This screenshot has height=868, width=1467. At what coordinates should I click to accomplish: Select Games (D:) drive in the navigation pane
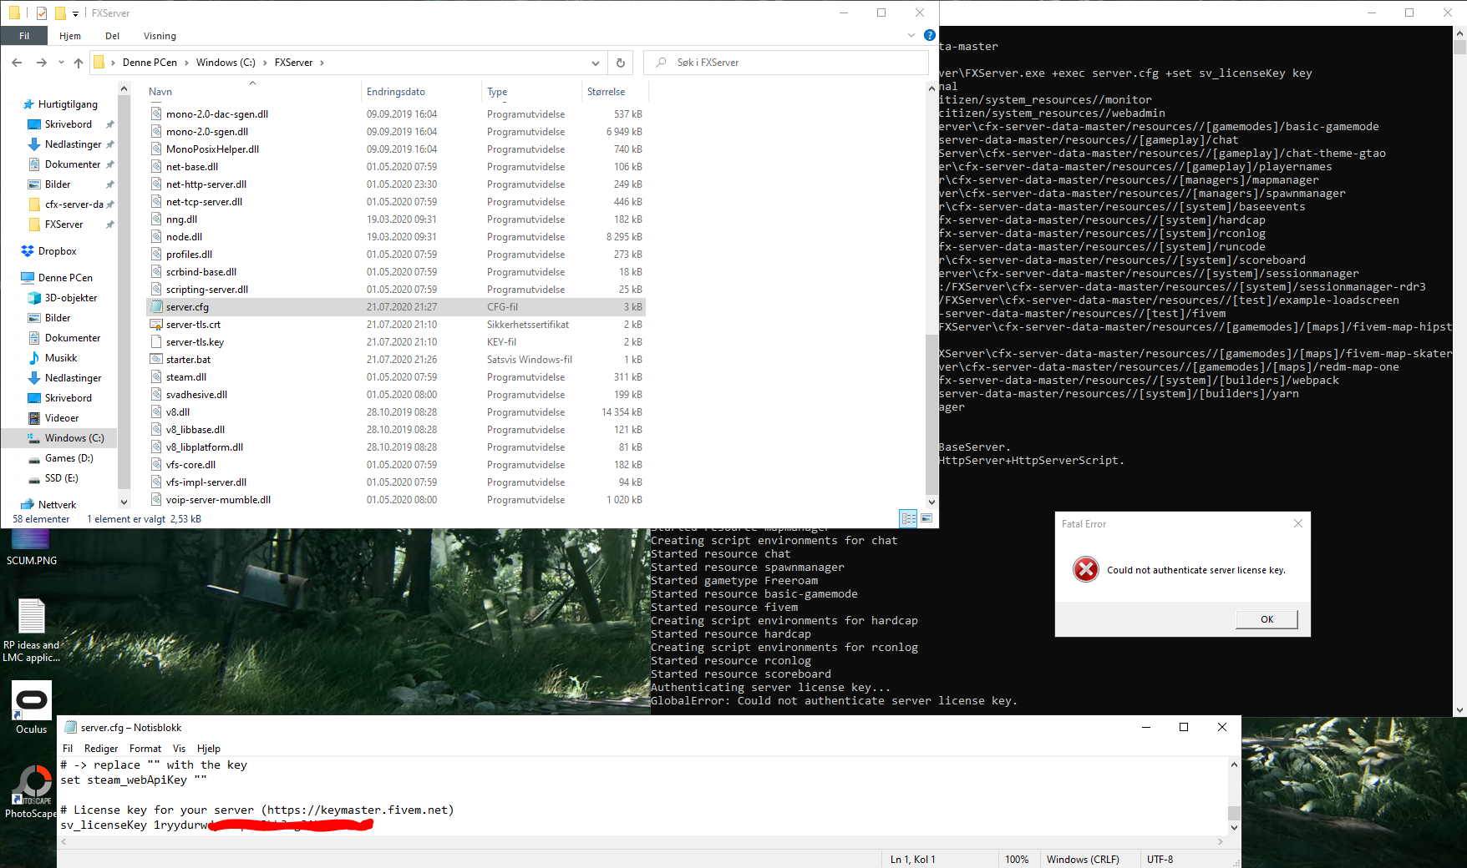pyautogui.click(x=69, y=458)
